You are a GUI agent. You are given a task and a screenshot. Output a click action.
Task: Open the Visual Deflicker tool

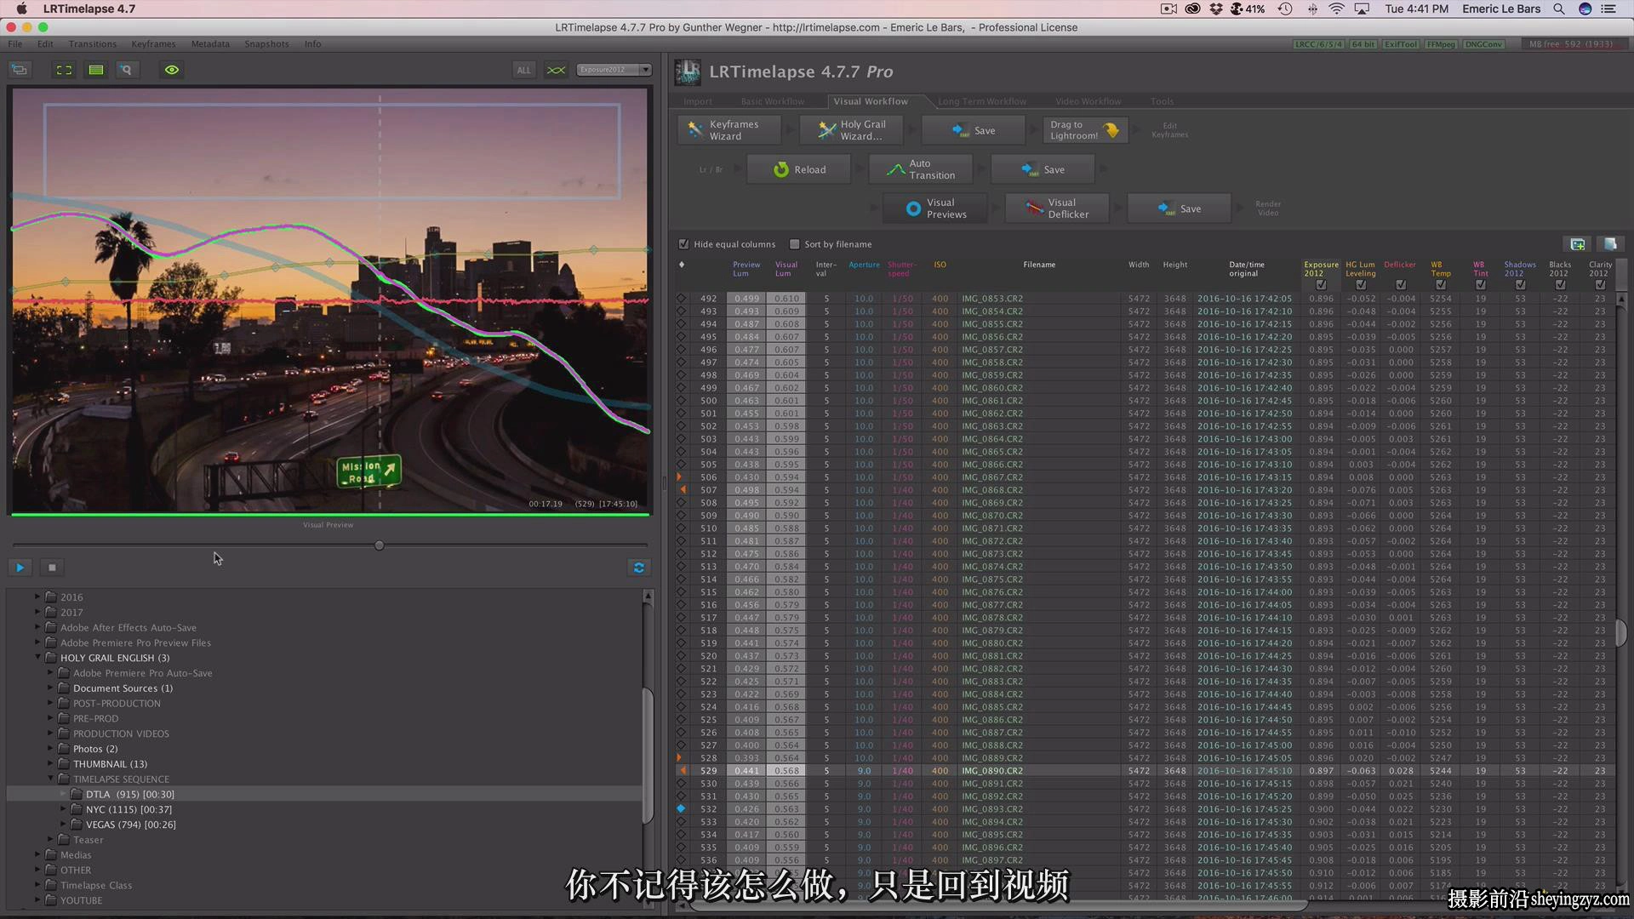[1057, 208]
